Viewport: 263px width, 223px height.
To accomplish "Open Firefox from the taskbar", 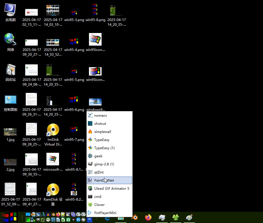I will 148,217.
